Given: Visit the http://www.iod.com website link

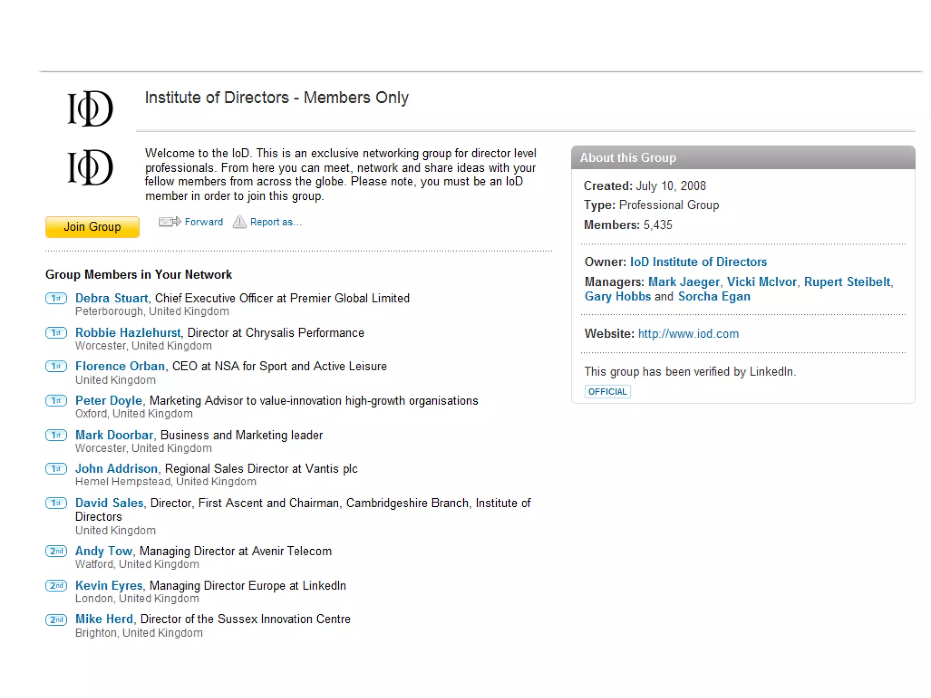Looking at the screenshot, I should 688,334.
